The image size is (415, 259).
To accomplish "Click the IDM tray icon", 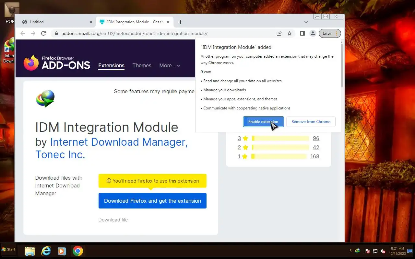I will (358, 251).
